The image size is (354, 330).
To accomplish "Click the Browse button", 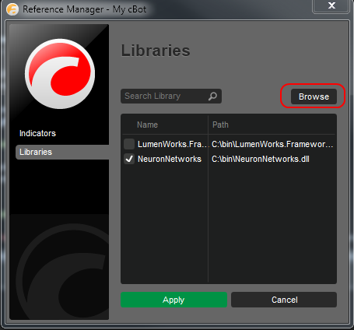I will 314,97.
